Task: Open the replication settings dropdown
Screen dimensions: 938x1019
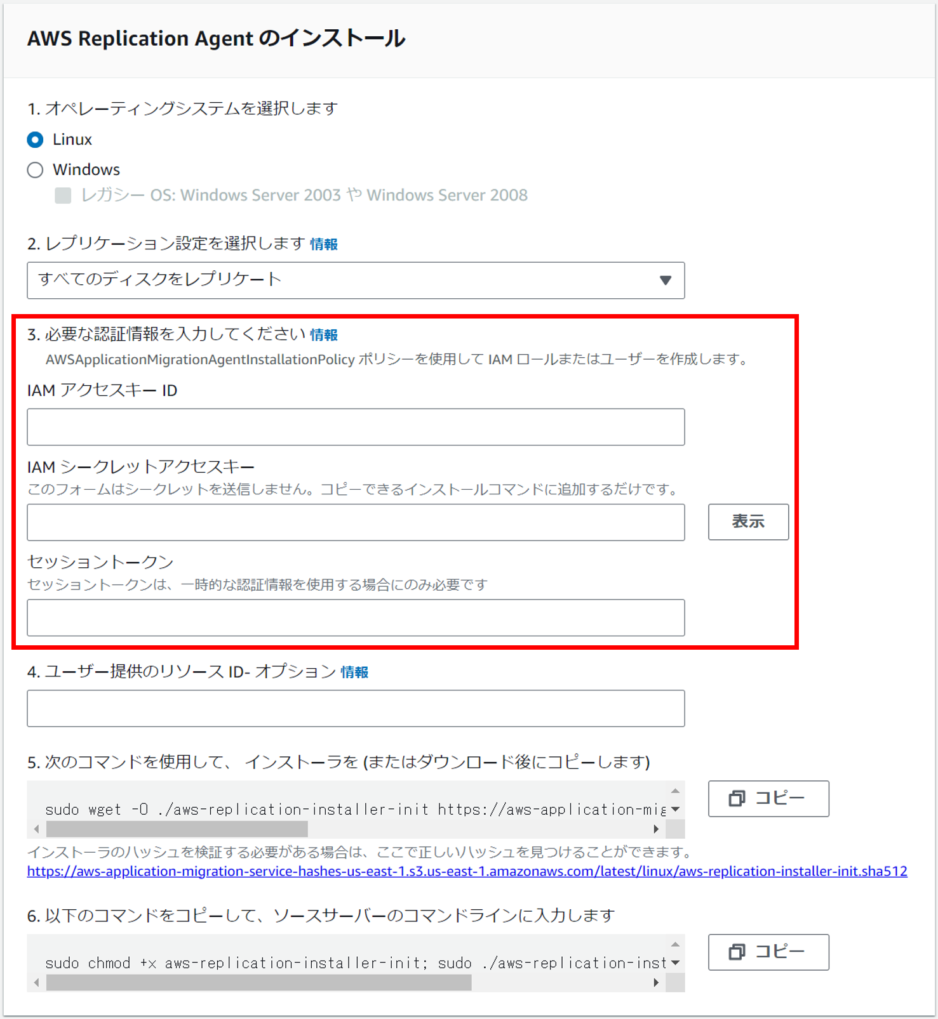Action: pos(356,280)
